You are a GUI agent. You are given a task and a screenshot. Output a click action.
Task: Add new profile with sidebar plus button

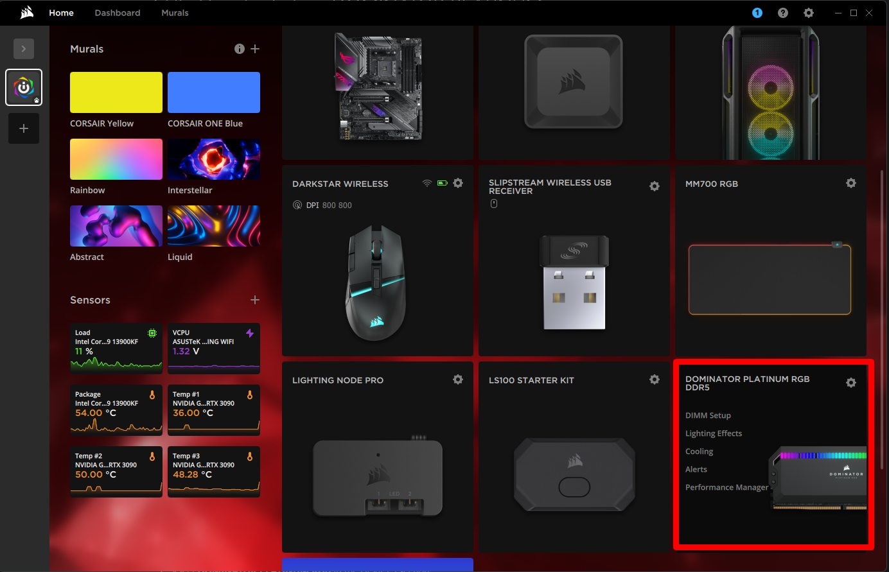click(24, 128)
